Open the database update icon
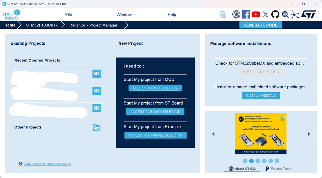This screenshot has height=178, width=322. click(x=222, y=14)
